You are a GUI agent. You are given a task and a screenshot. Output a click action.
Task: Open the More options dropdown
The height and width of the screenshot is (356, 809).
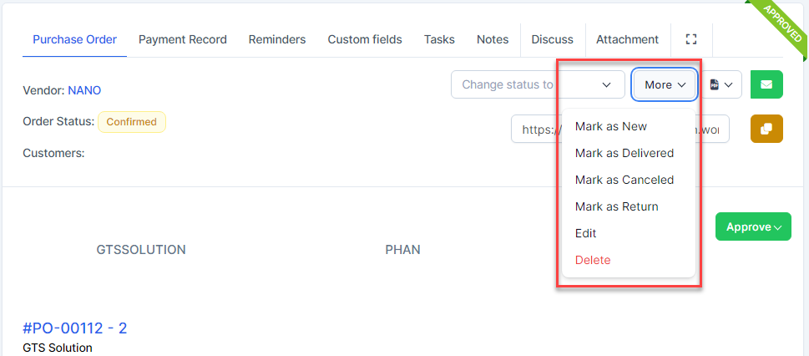(665, 84)
